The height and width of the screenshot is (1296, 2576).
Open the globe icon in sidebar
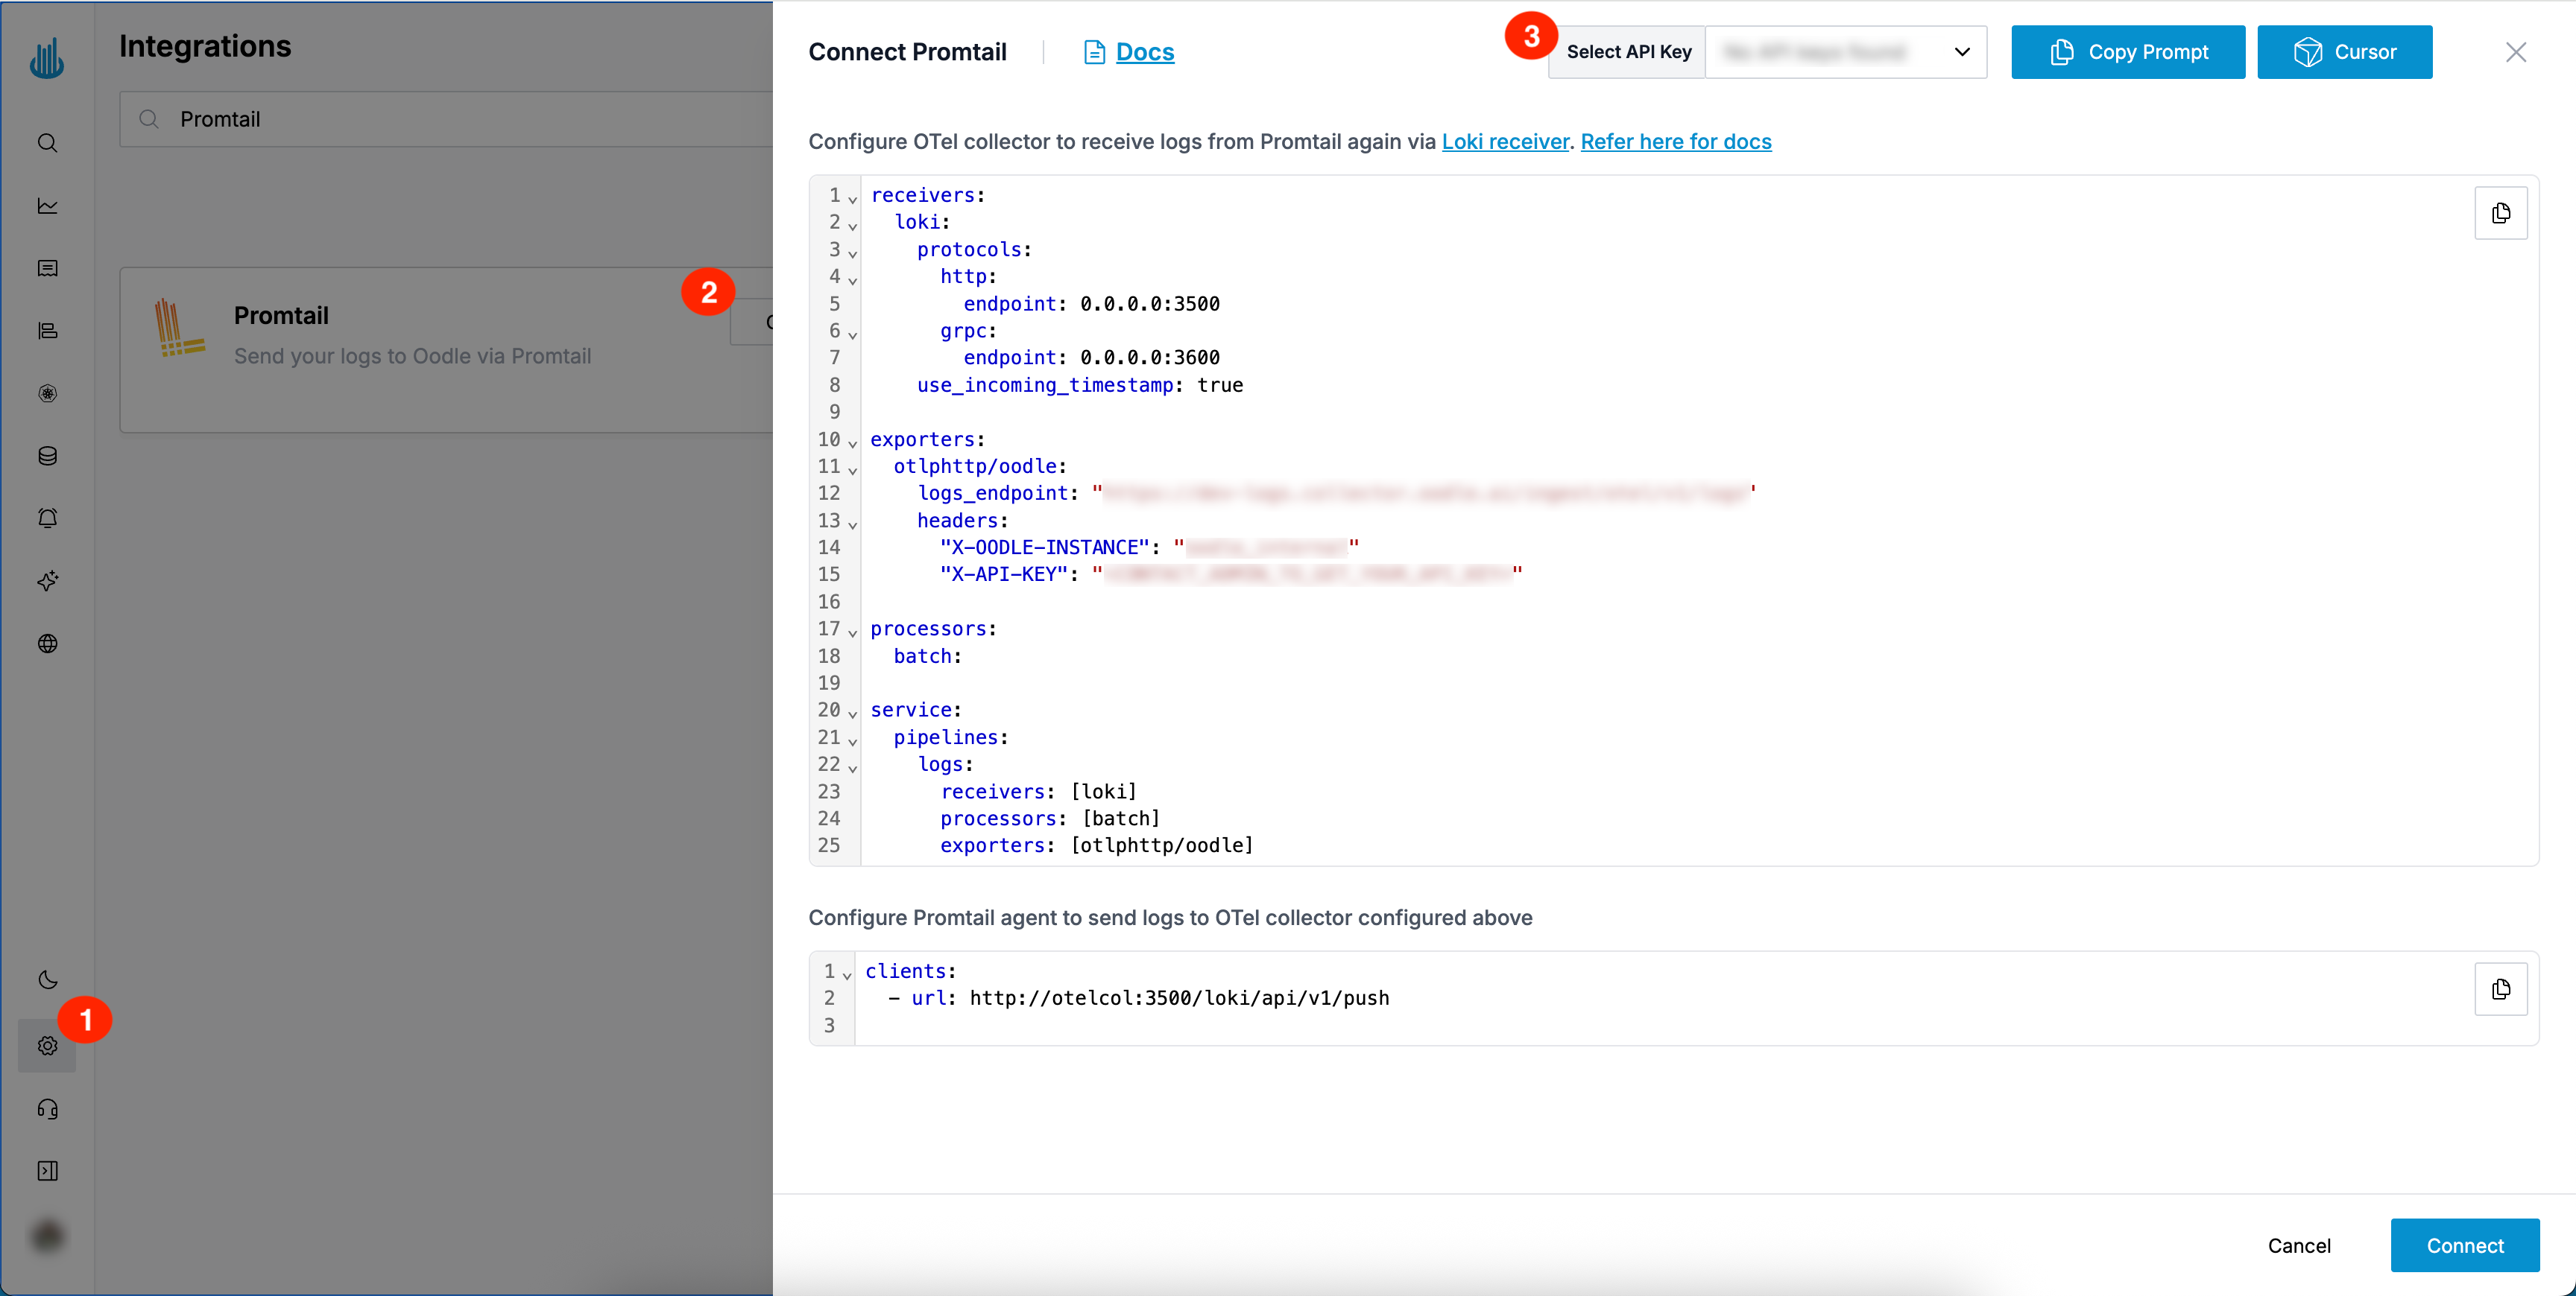click(x=47, y=643)
